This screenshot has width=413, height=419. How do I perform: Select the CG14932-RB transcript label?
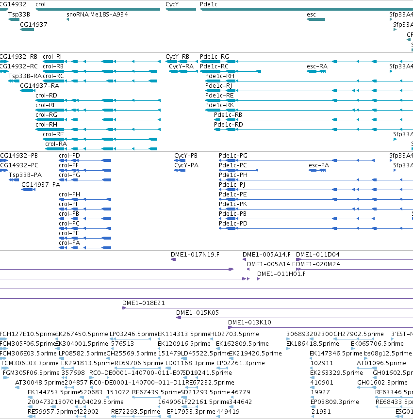pyautogui.click(x=18, y=57)
